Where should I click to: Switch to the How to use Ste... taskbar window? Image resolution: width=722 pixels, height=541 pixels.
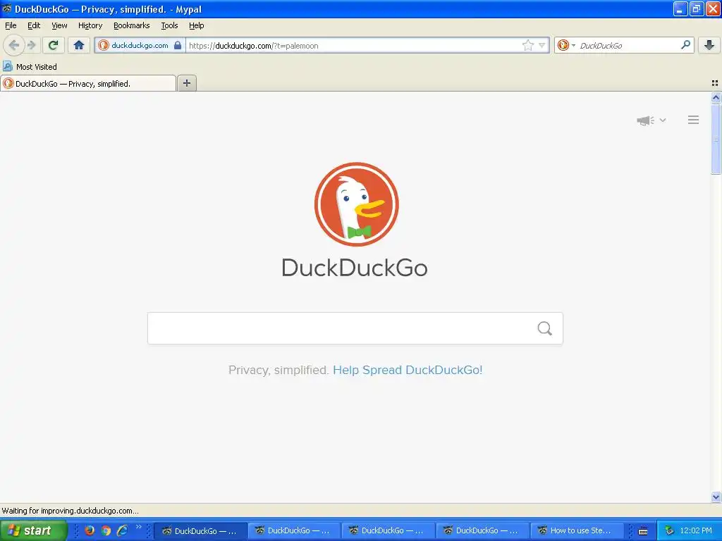pos(577,530)
